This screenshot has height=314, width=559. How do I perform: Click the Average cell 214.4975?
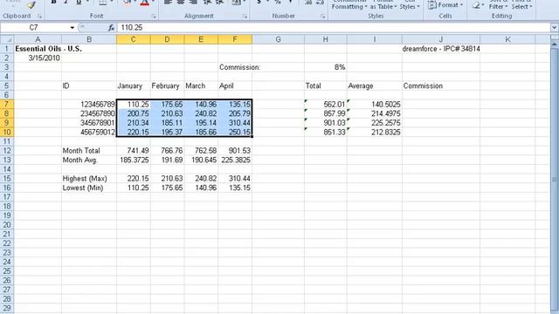pyautogui.click(x=375, y=113)
